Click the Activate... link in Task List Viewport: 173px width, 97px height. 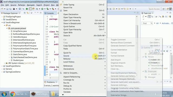(x=166, y=23)
